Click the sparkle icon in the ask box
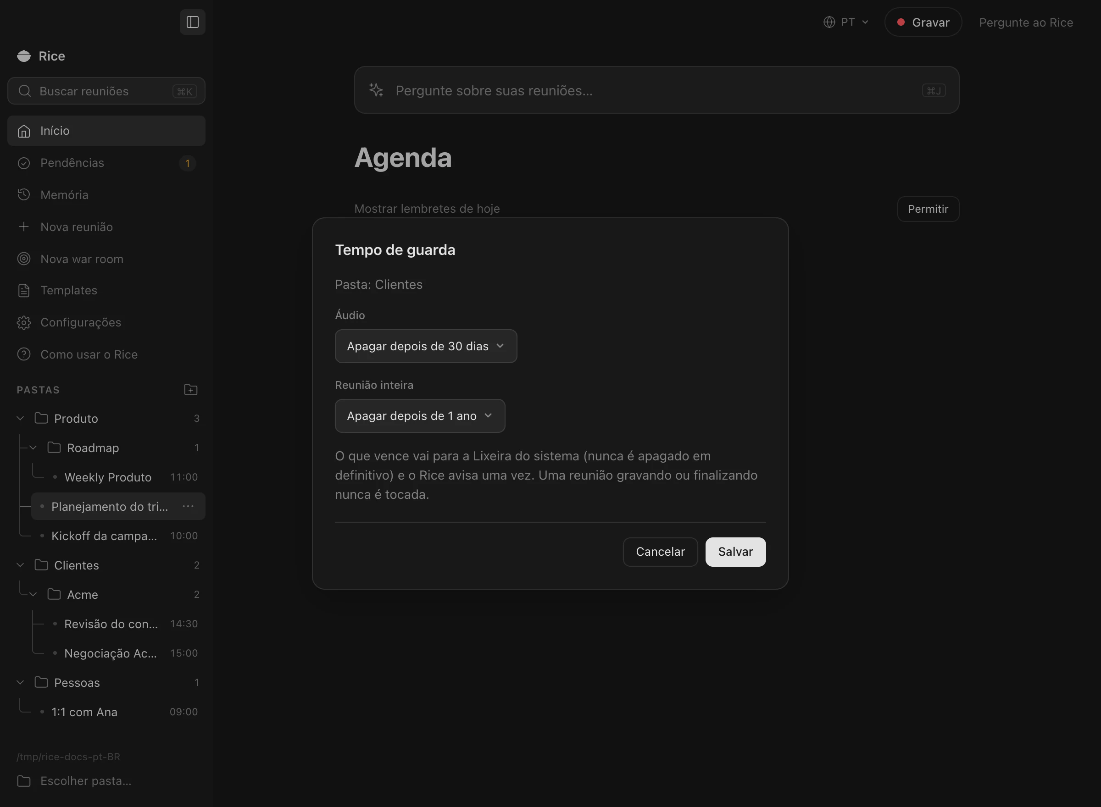 coord(376,90)
